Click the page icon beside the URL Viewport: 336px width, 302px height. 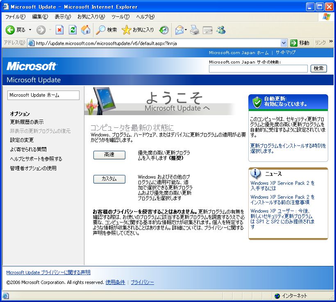(x=31, y=43)
